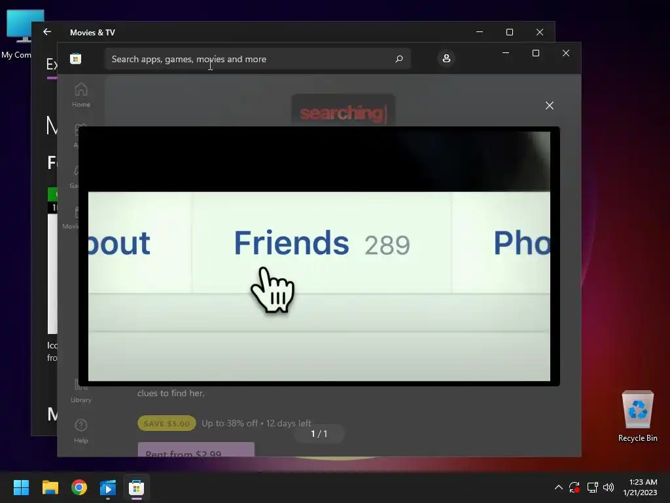The image size is (670, 503).
Task: Open the Windows Start menu
Action: 21,487
